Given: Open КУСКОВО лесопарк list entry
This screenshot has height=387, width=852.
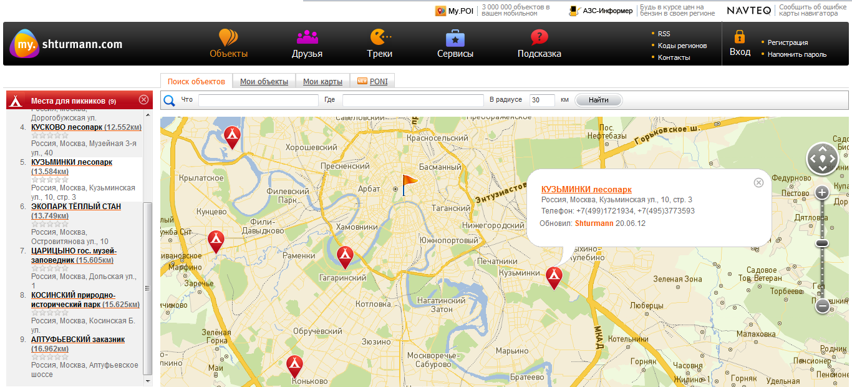Looking at the screenshot, I should [x=86, y=127].
